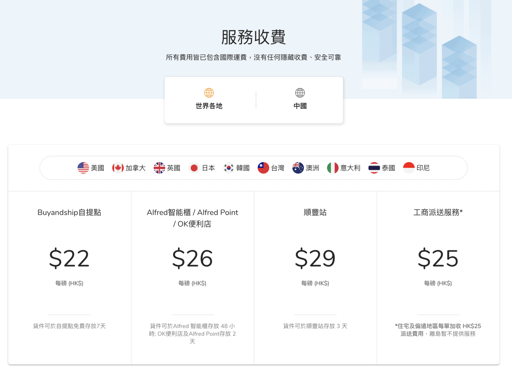
Task: Click 每磅 (HK$) under the $29 price
Action: click(x=315, y=283)
